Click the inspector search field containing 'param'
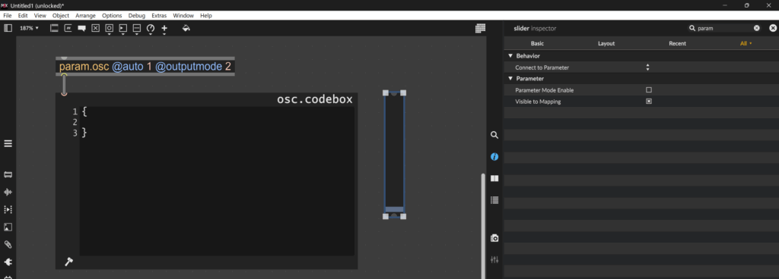Image resolution: width=779 pixels, height=279 pixels. [724, 28]
